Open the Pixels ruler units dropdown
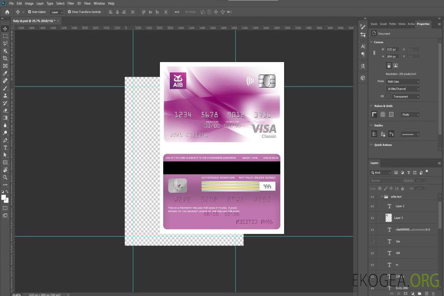The image size is (444, 296). point(410,114)
